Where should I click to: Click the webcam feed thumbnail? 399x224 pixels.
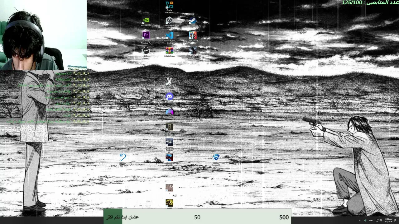click(x=43, y=35)
